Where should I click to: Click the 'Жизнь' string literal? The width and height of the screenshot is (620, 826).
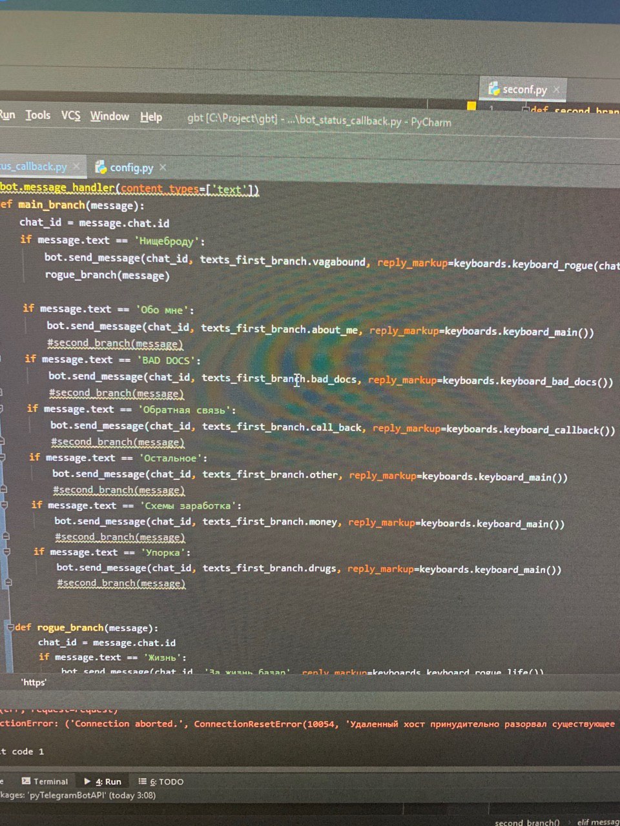tap(163, 658)
